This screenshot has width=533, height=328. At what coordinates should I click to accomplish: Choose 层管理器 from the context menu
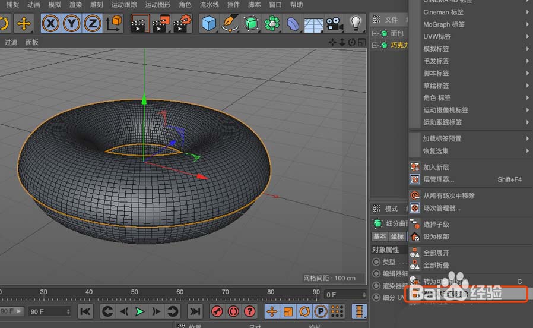tap(439, 179)
